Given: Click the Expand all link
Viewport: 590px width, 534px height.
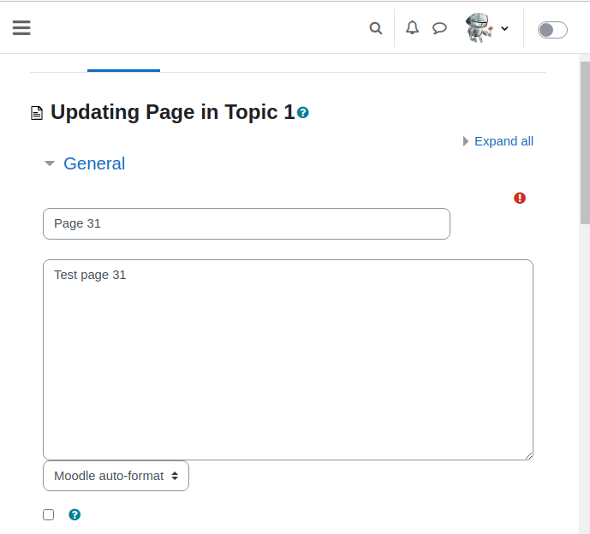Looking at the screenshot, I should point(504,141).
